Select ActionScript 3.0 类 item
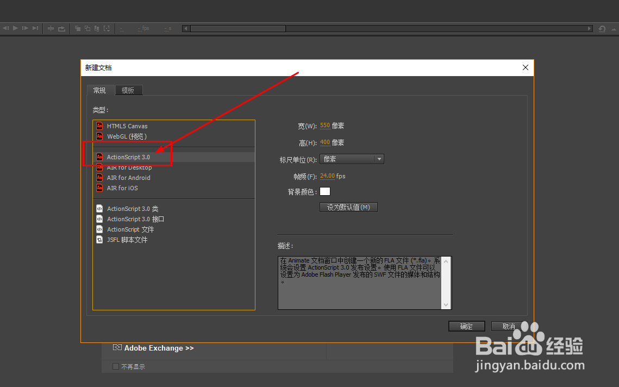Viewport: 619px width, 387px height. click(174, 209)
